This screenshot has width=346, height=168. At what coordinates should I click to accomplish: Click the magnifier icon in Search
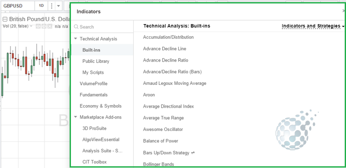coord(76,27)
